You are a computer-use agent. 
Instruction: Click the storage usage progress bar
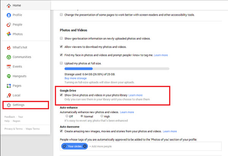point(114,69)
